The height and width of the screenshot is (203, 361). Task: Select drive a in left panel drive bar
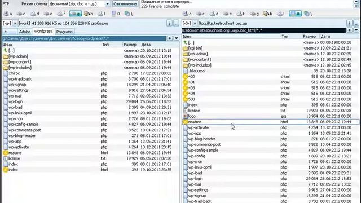pyautogui.click(x=8, y=14)
